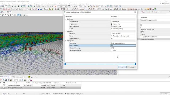The height and width of the screenshot is (95, 170).
Task: Click the scissors cut icon in clouds panel
Action: [x=11, y=80]
